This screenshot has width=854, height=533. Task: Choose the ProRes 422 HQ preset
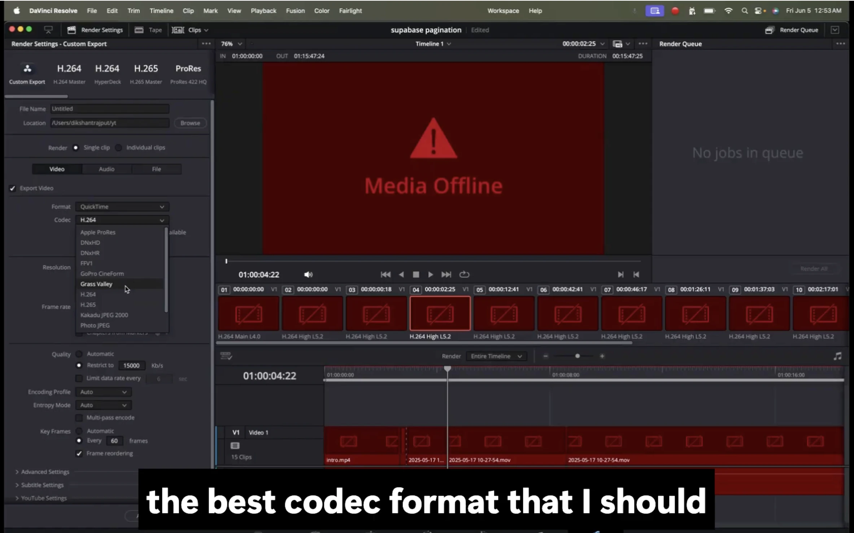[x=188, y=74]
